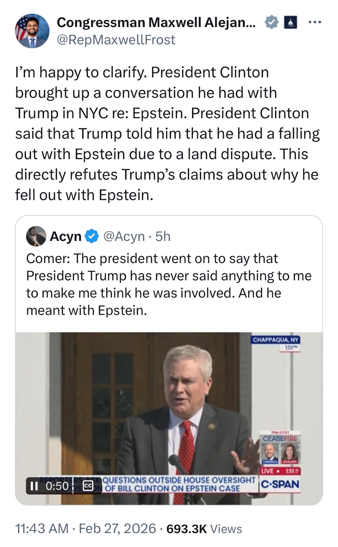Click Acyn's small profile avatar
The height and width of the screenshot is (547, 338).
tap(36, 236)
